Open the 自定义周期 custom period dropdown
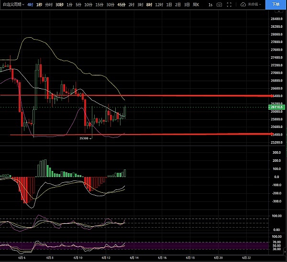The height and width of the screenshot is (262, 287). [x=12, y=4]
